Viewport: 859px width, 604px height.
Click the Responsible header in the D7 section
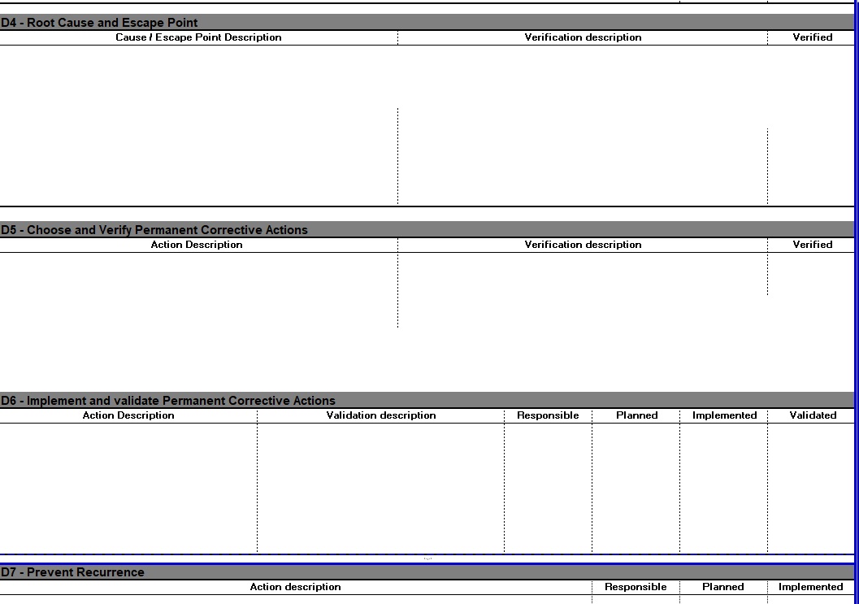point(636,587)
